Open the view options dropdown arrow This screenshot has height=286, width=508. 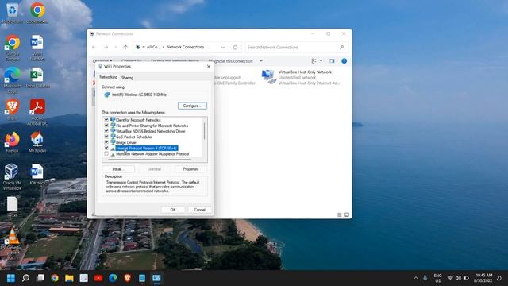pos(321,61)
